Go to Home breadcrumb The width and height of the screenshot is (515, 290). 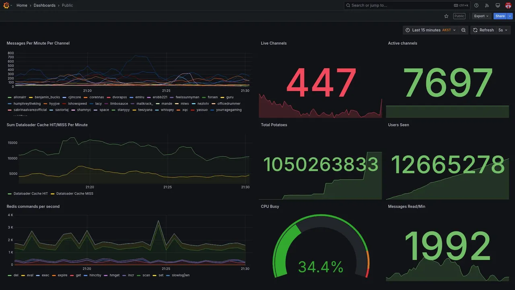coord(22,5)
